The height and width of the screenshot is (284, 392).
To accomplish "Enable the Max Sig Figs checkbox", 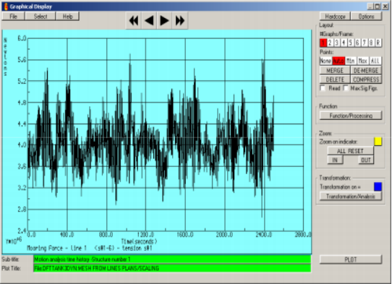I will click(x=346, y=88).
